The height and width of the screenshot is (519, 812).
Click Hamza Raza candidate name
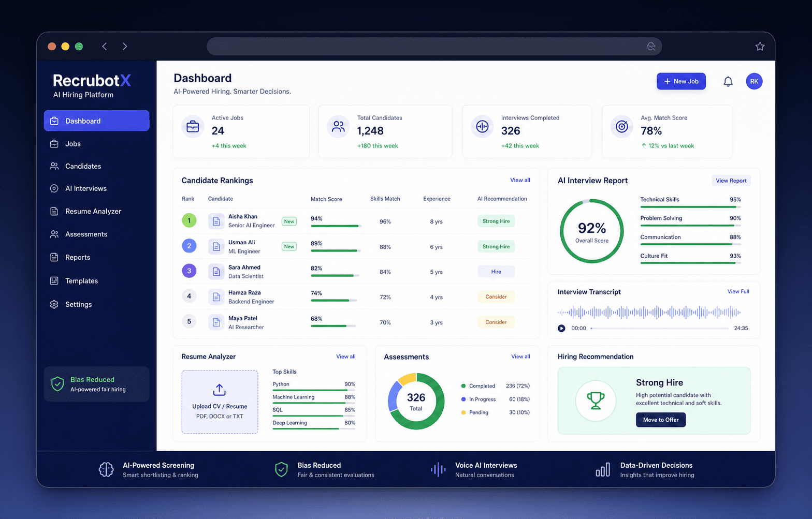click(x=244, y=292)
